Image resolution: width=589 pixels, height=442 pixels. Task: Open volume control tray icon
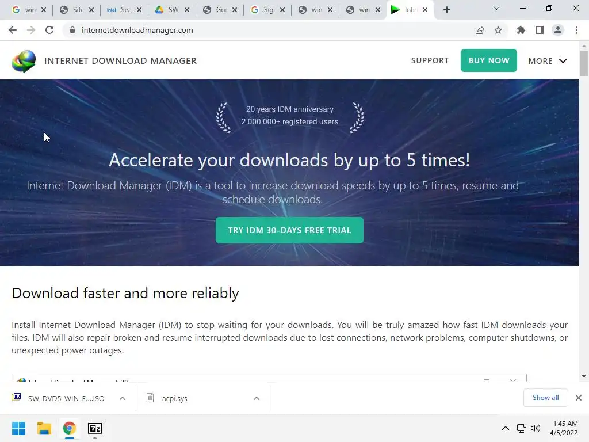pyautogui.click(x=536, y=428)
